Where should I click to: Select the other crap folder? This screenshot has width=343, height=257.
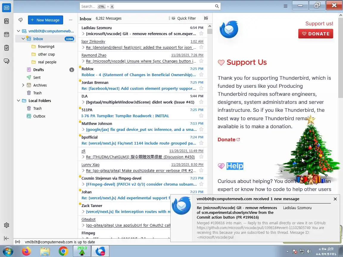46,54
